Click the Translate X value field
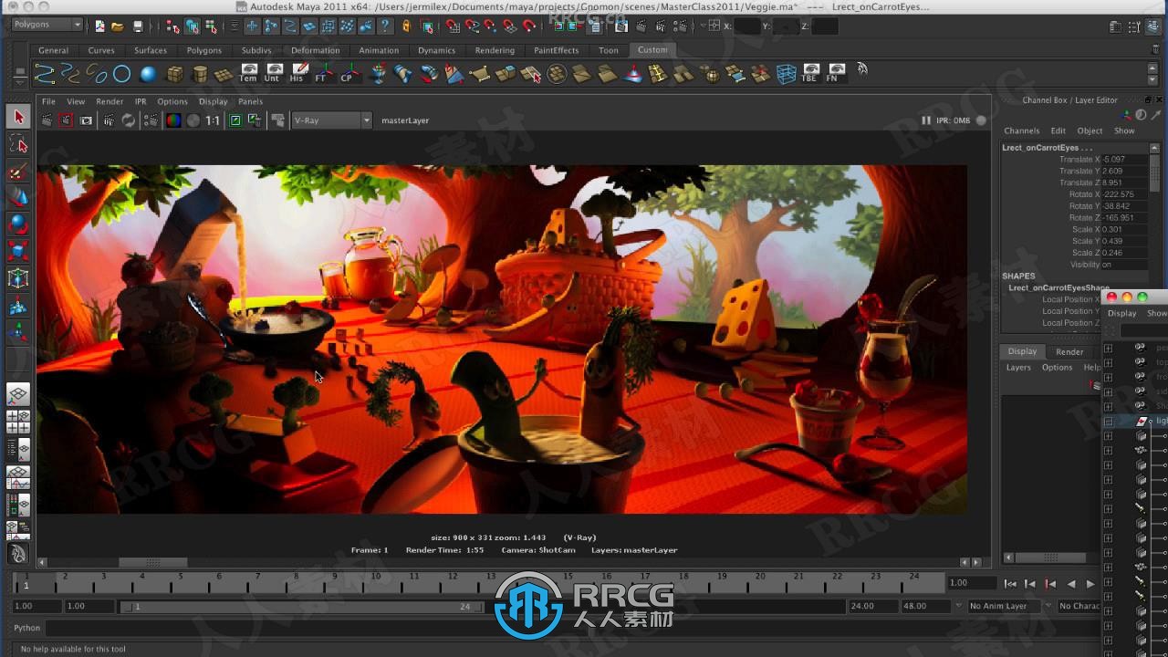Screen dimensions: 1168x657 click(1124, 159)
